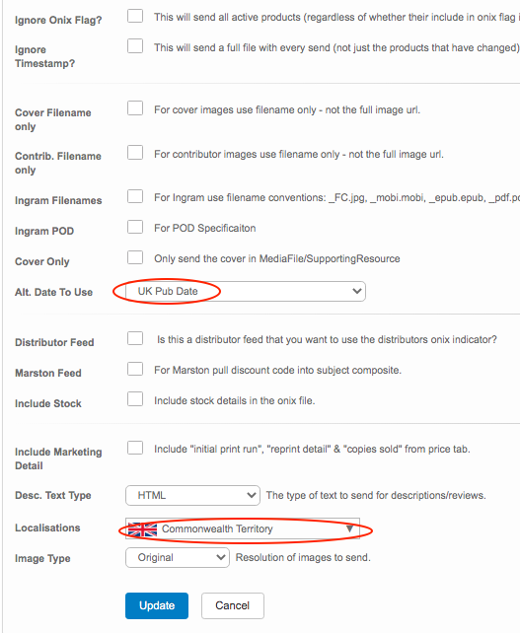
Task: Check the Cover Filename only option
Action: coord(135,108)
